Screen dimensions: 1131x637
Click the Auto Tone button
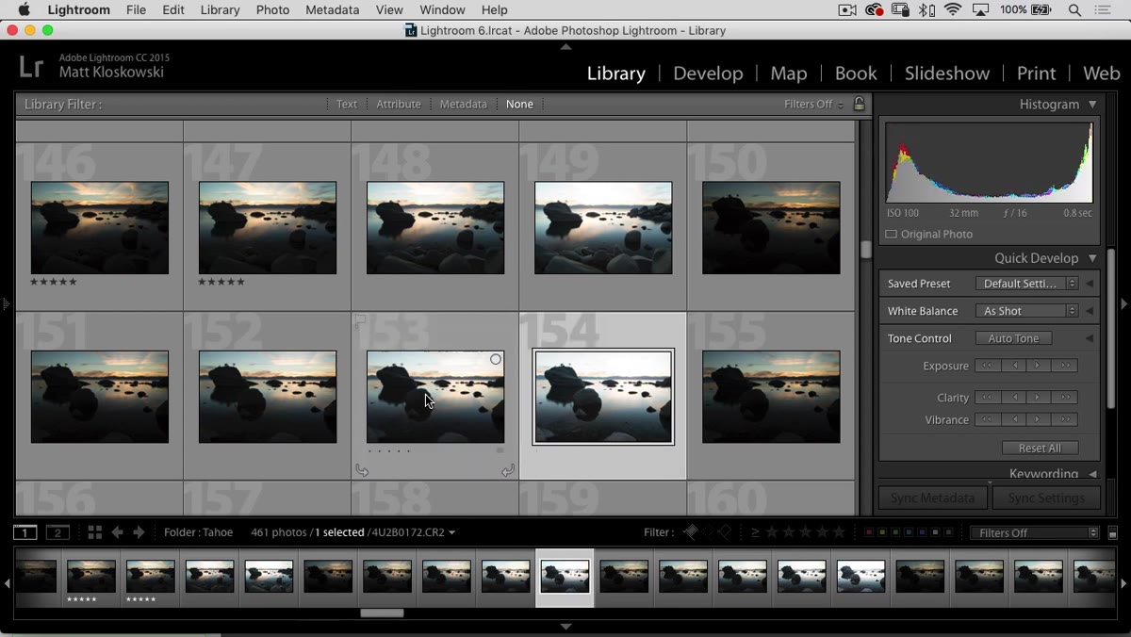(1013, 338)
